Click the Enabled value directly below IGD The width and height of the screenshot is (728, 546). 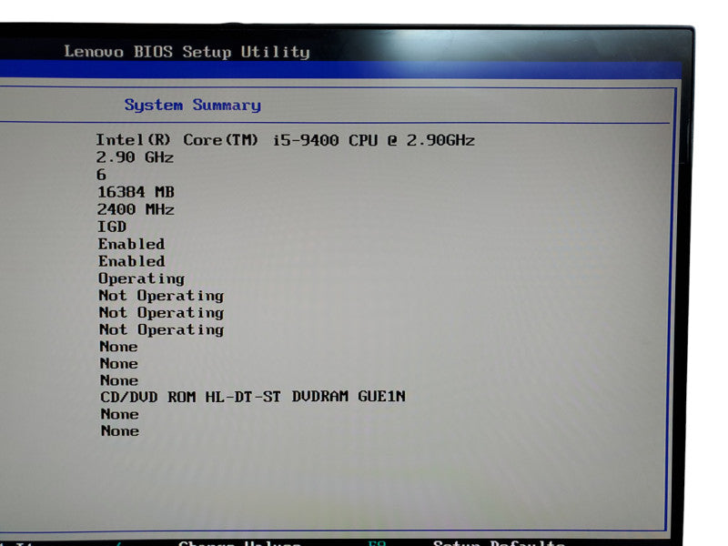pyautogui.click(x=131, y=244)
